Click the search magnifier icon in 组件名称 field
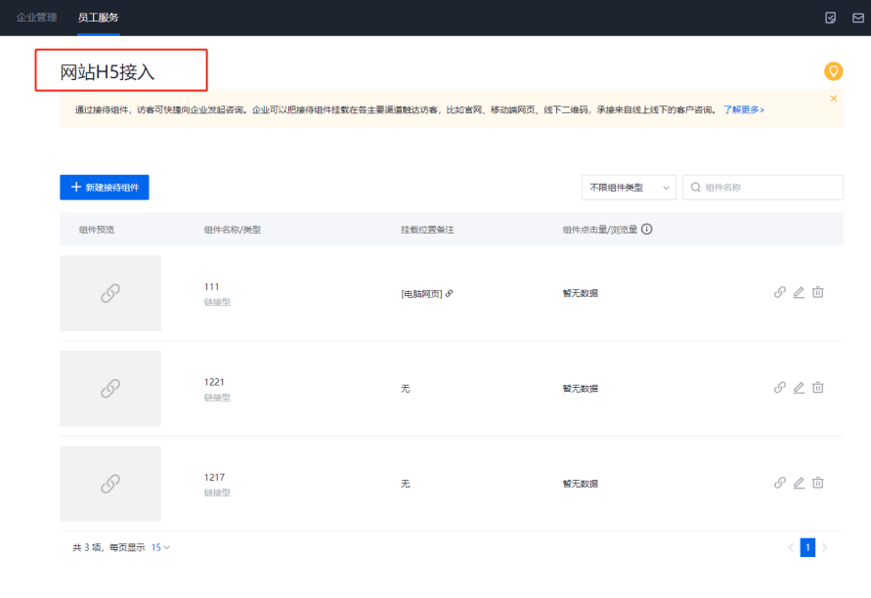Image resolution: width=871 pixels, height=598 pixels. point(695,188)
